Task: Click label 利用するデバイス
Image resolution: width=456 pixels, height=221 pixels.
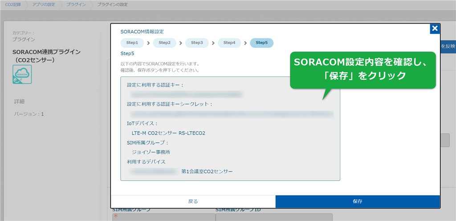Action: 146,162
